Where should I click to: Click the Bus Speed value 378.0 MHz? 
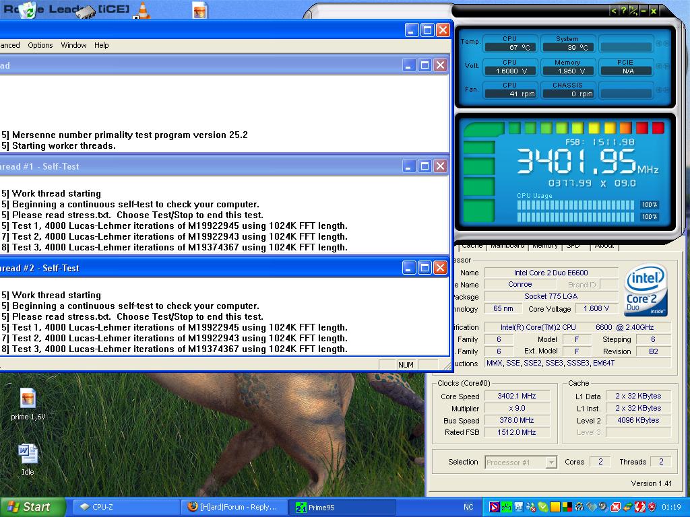pyautogui.click(x=517, y=420)
